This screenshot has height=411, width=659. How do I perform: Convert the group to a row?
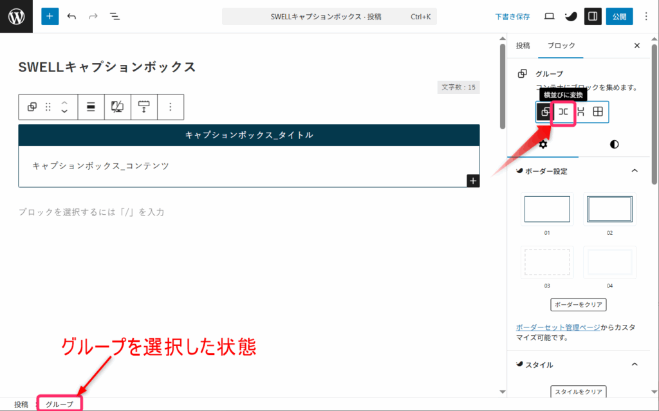pos(563,112)
